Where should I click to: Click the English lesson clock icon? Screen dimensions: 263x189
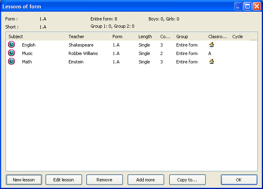pyautogui.click(x=11, y=45)
